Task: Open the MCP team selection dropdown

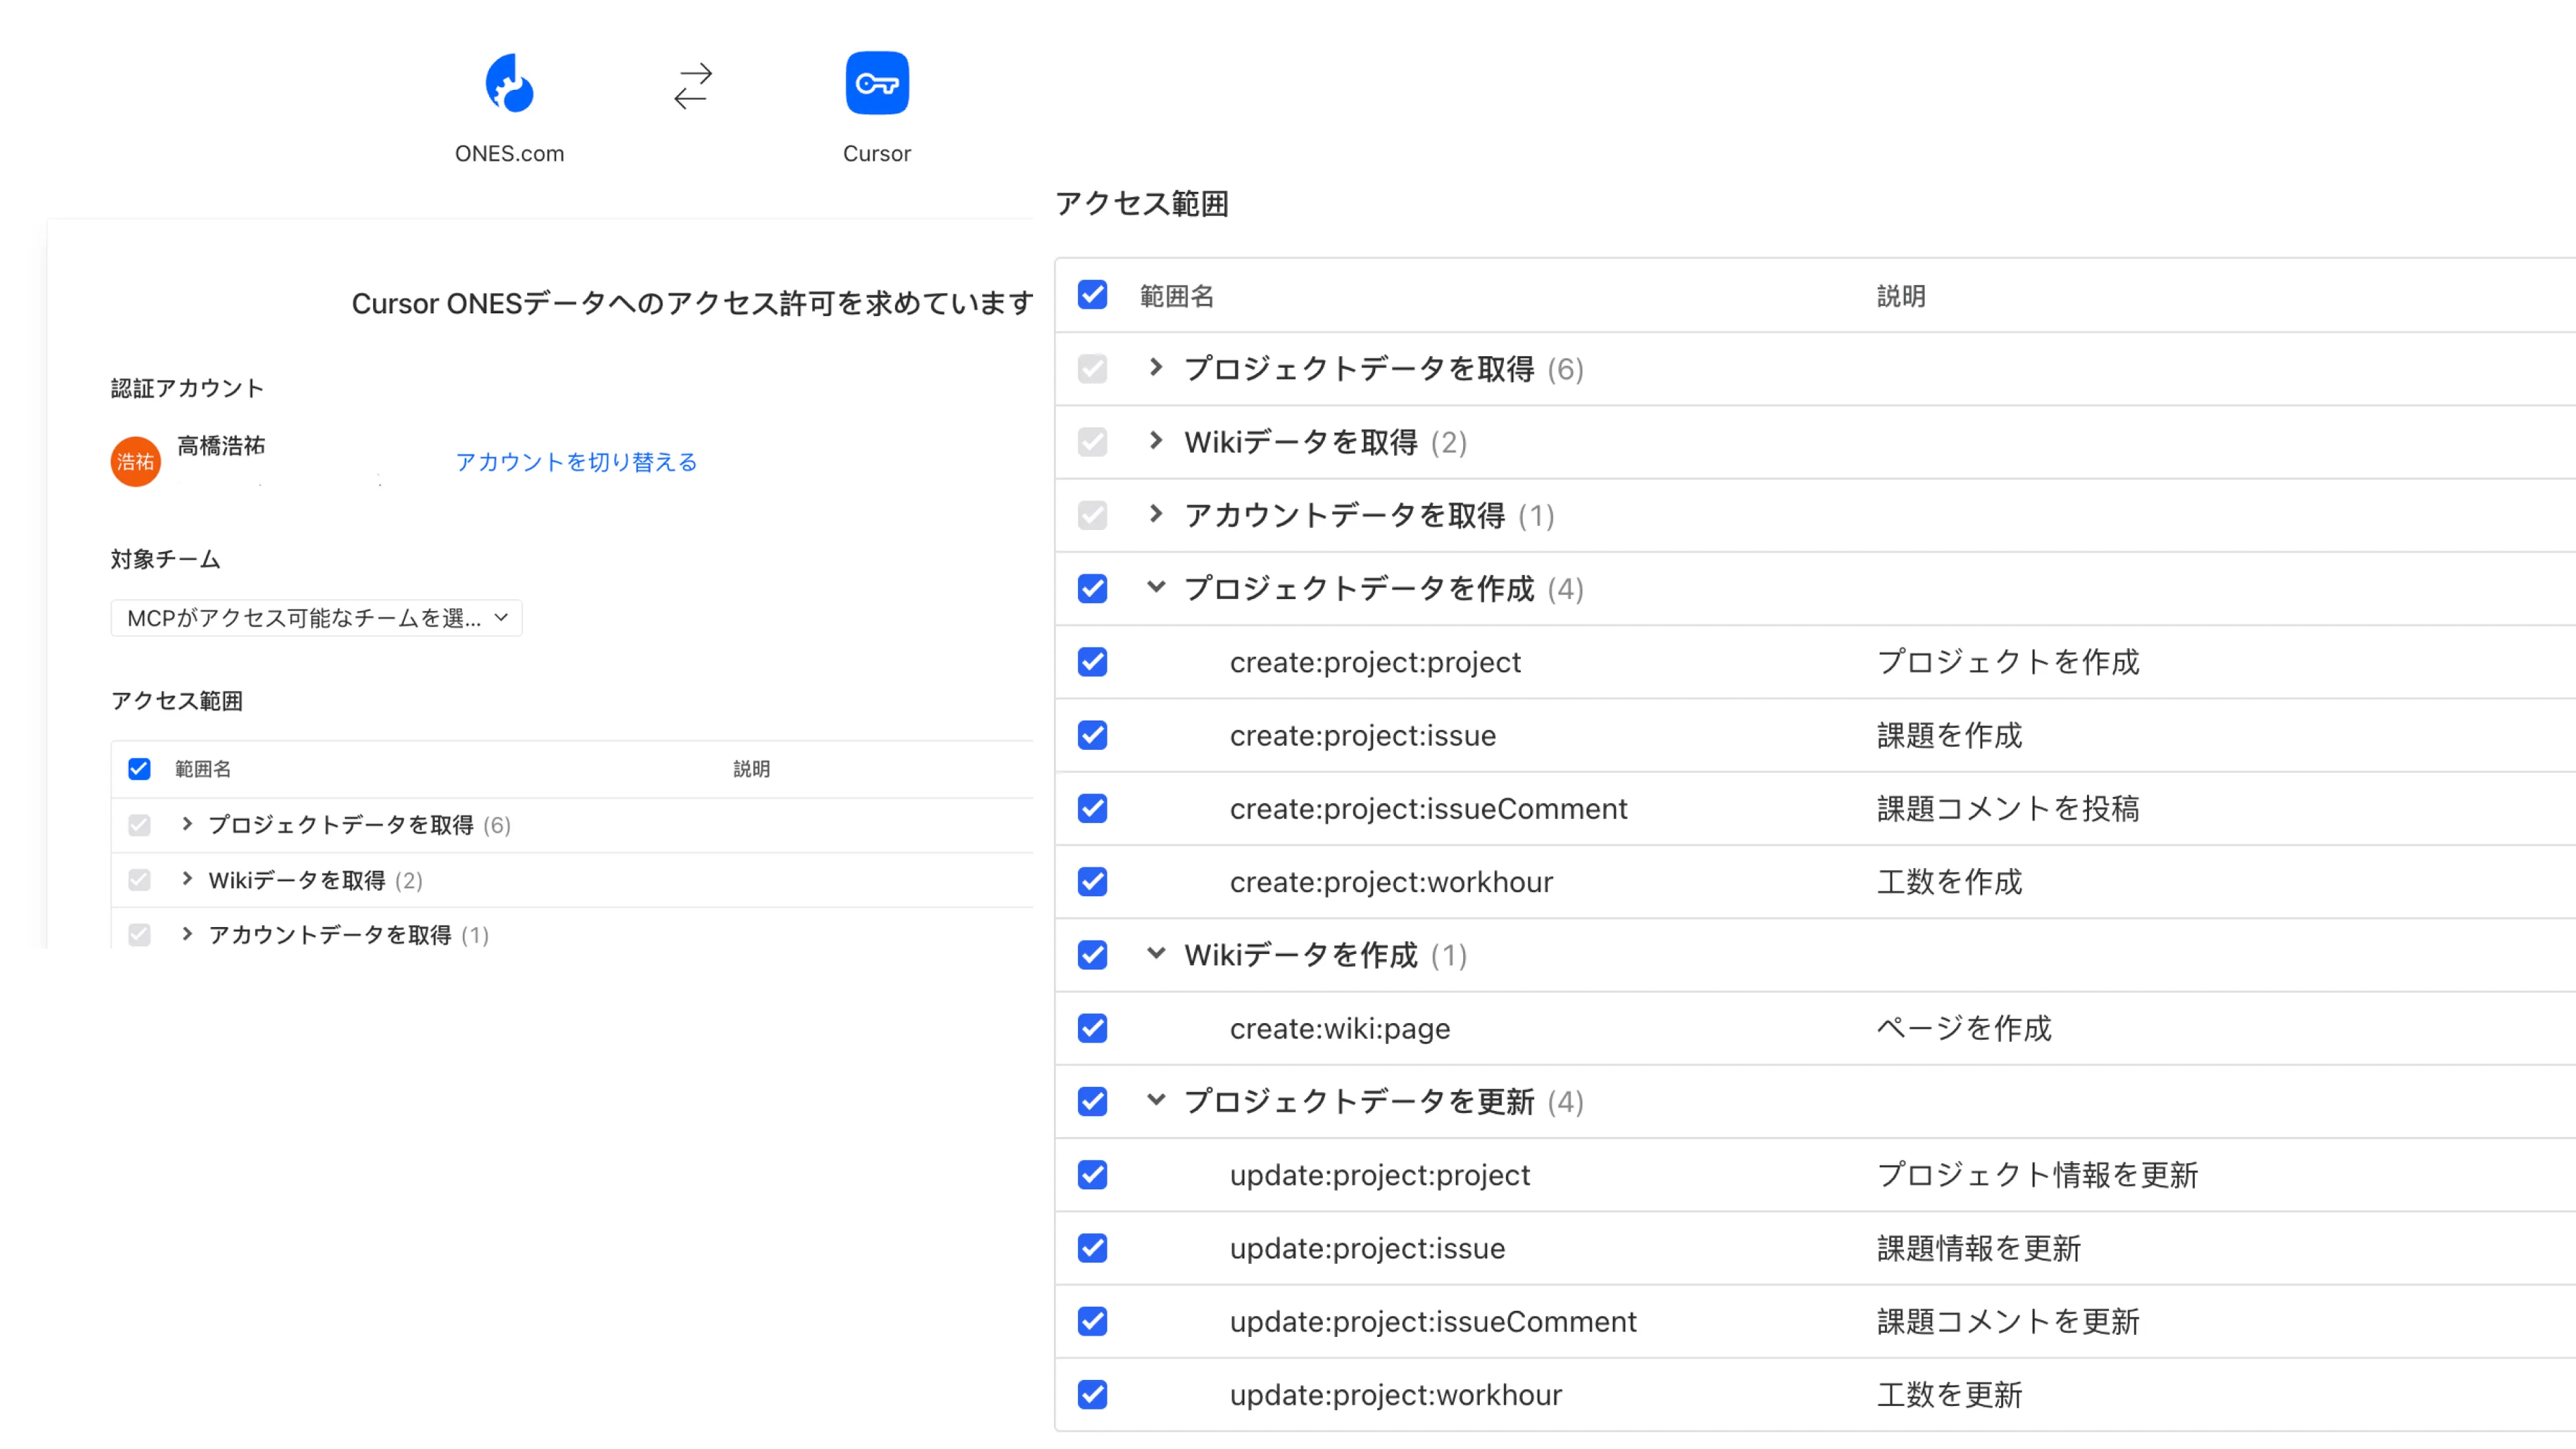Action: (316, 618)
